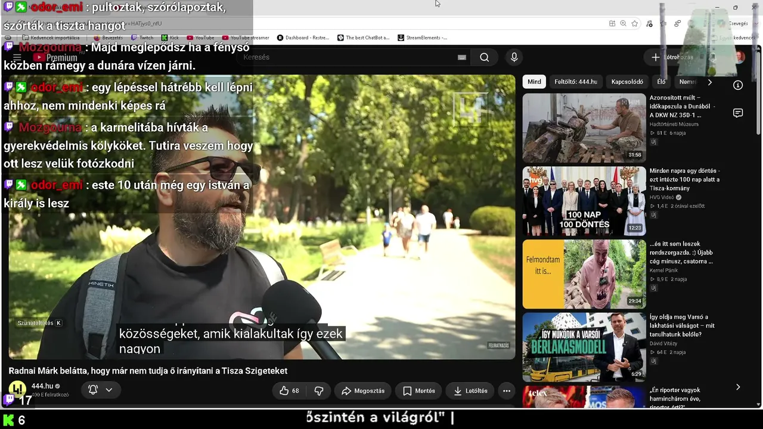The width and height of the screenshot is (763, 429).
Task: Expand the side panel chevron near bottom
Action: [x=738, y=387]
